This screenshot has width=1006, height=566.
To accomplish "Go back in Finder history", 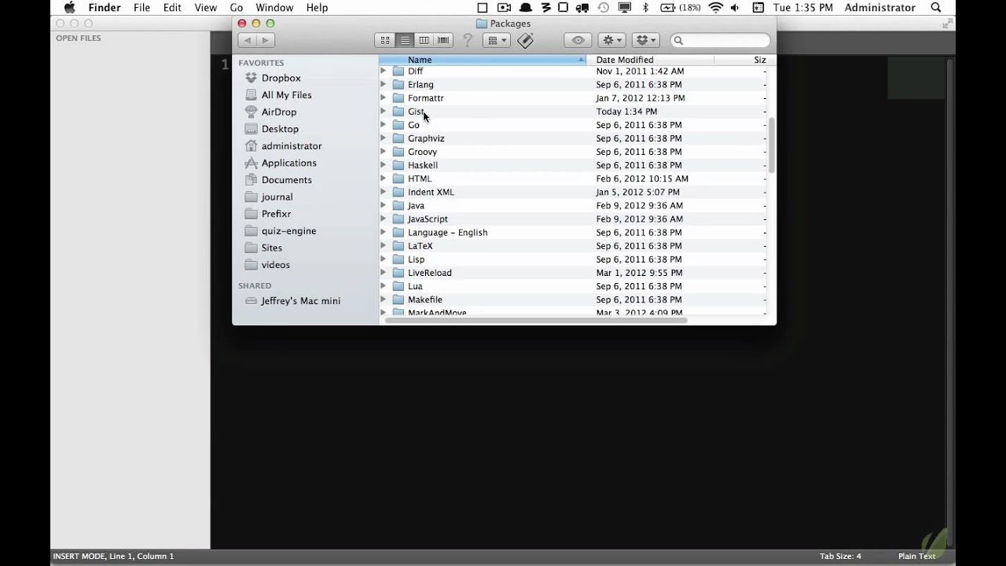I will point(248,40).
